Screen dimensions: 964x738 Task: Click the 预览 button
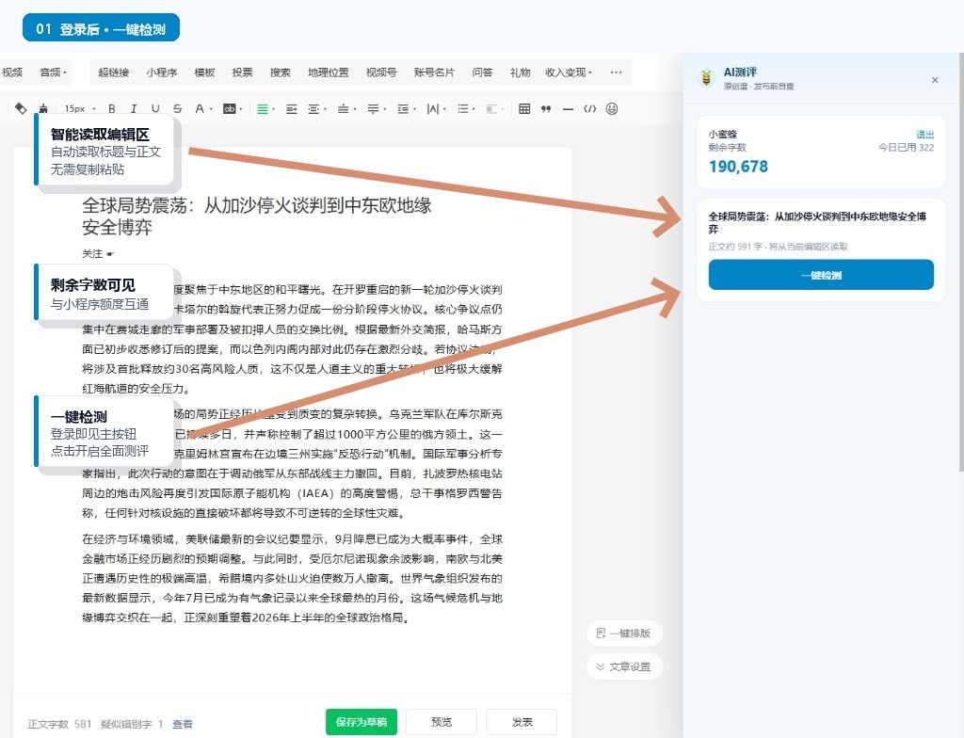tap(442, 722)
